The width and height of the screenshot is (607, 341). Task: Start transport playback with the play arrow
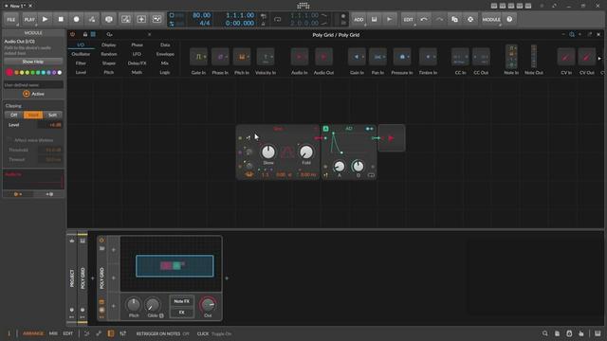[x=45, y=19]
